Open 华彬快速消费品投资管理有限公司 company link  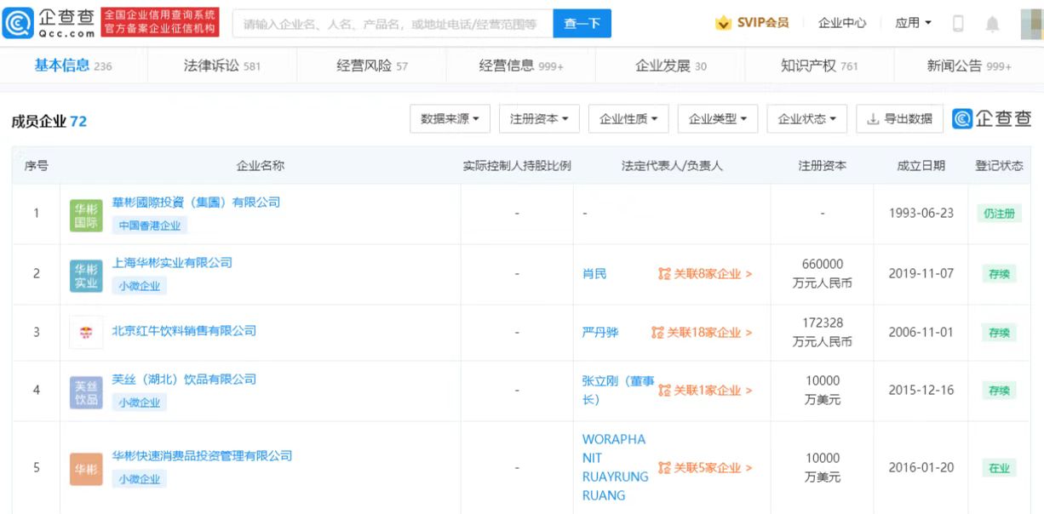[202, 456]
